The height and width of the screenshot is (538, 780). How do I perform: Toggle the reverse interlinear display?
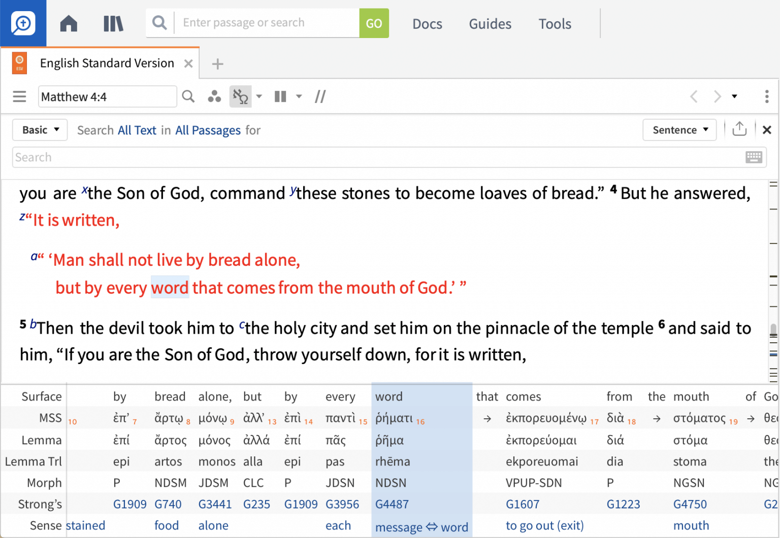click(x=240, y=96)
